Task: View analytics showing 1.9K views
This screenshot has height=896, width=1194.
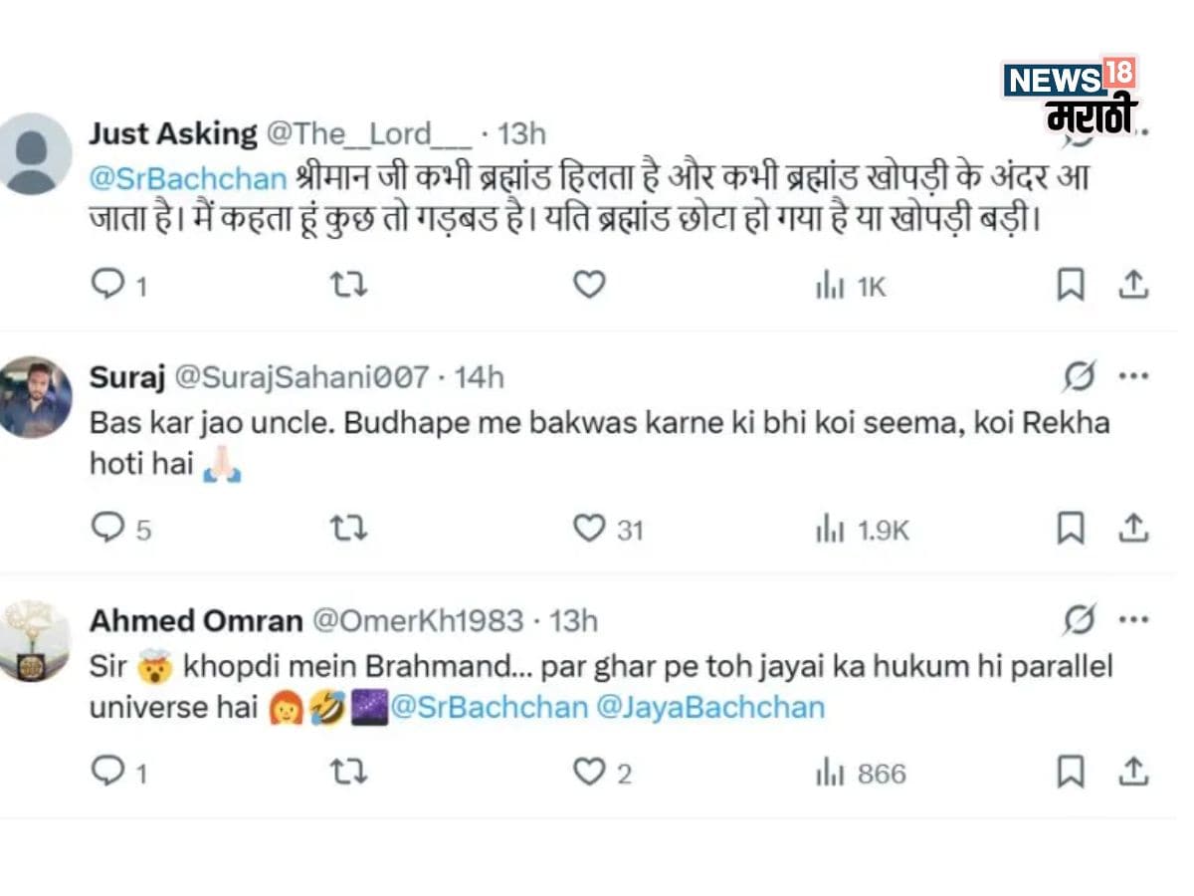Action: point(862,530)
